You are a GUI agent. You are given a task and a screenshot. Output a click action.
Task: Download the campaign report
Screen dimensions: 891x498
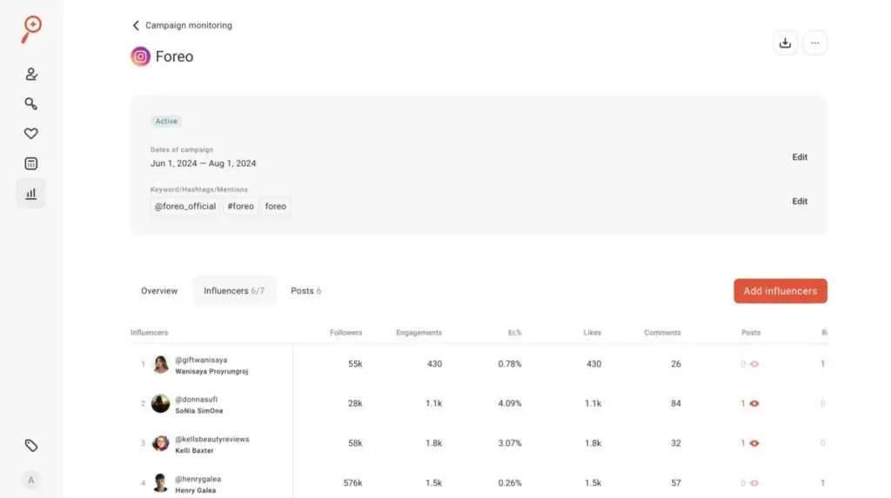[x=785, y=43]
